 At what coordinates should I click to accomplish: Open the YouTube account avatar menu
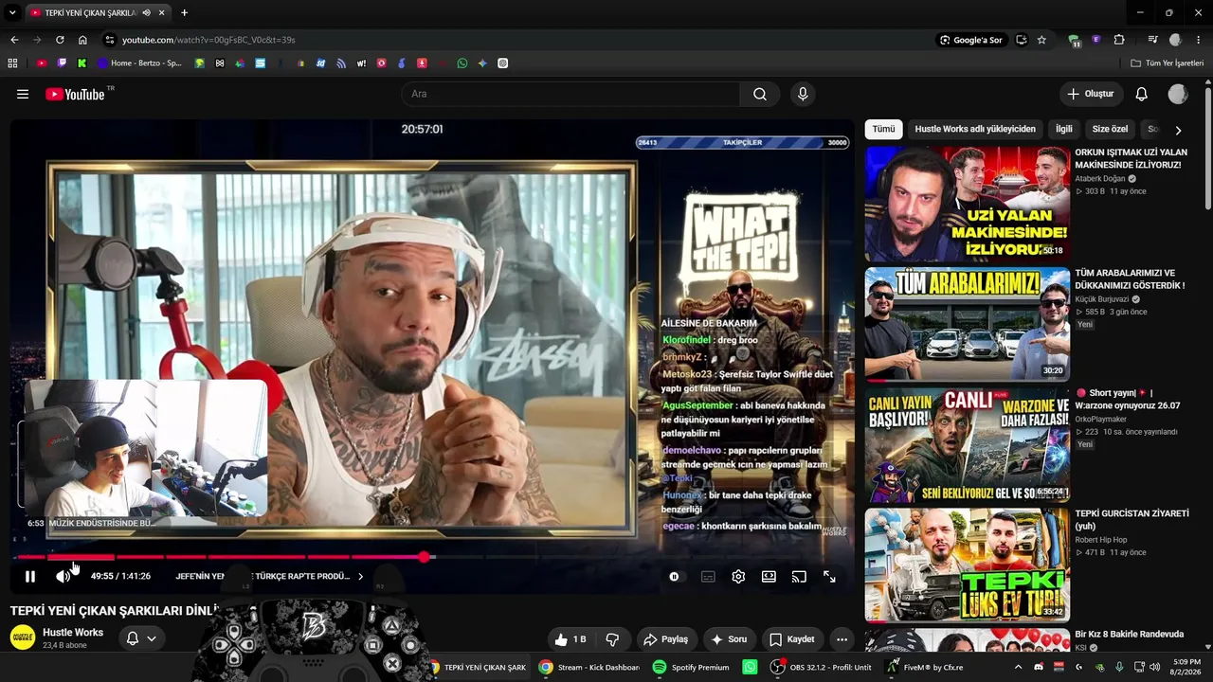click(1178, 94)
